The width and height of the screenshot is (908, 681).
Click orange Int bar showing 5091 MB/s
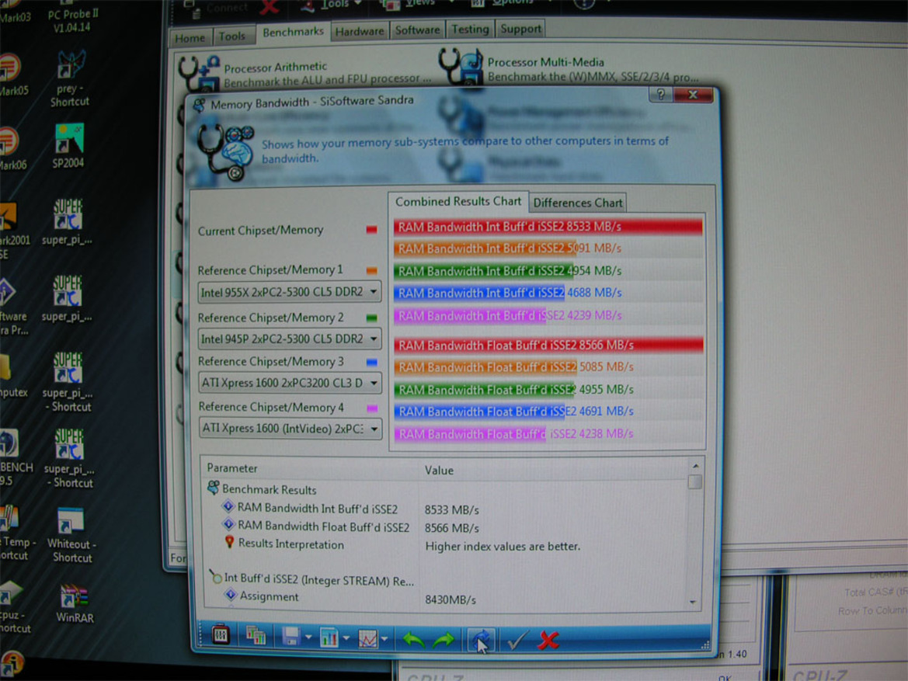(485, 248)
